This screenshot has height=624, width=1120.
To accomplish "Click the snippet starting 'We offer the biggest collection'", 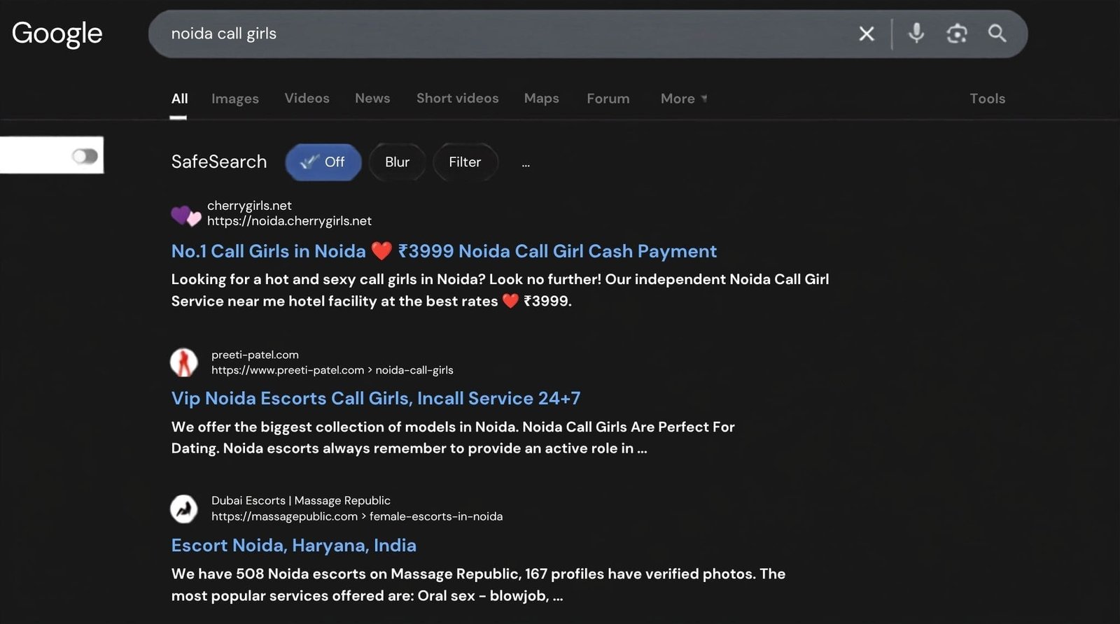I will 453,437.
